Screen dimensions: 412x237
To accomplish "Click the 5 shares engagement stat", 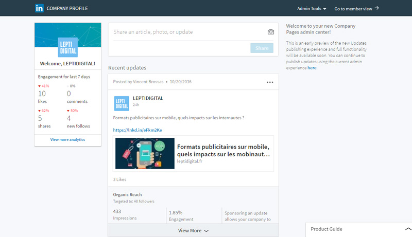I will 44,122.
